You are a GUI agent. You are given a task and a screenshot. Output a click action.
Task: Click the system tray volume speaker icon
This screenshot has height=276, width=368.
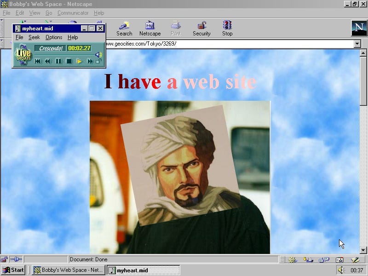(x=341, y=270)
